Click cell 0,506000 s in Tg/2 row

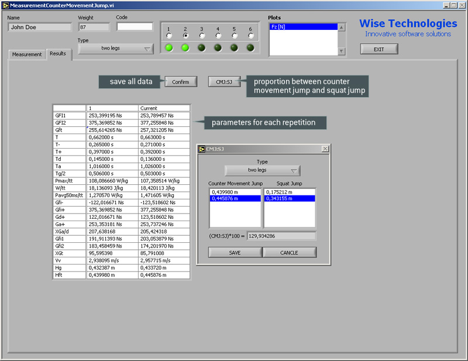(112, 174)
